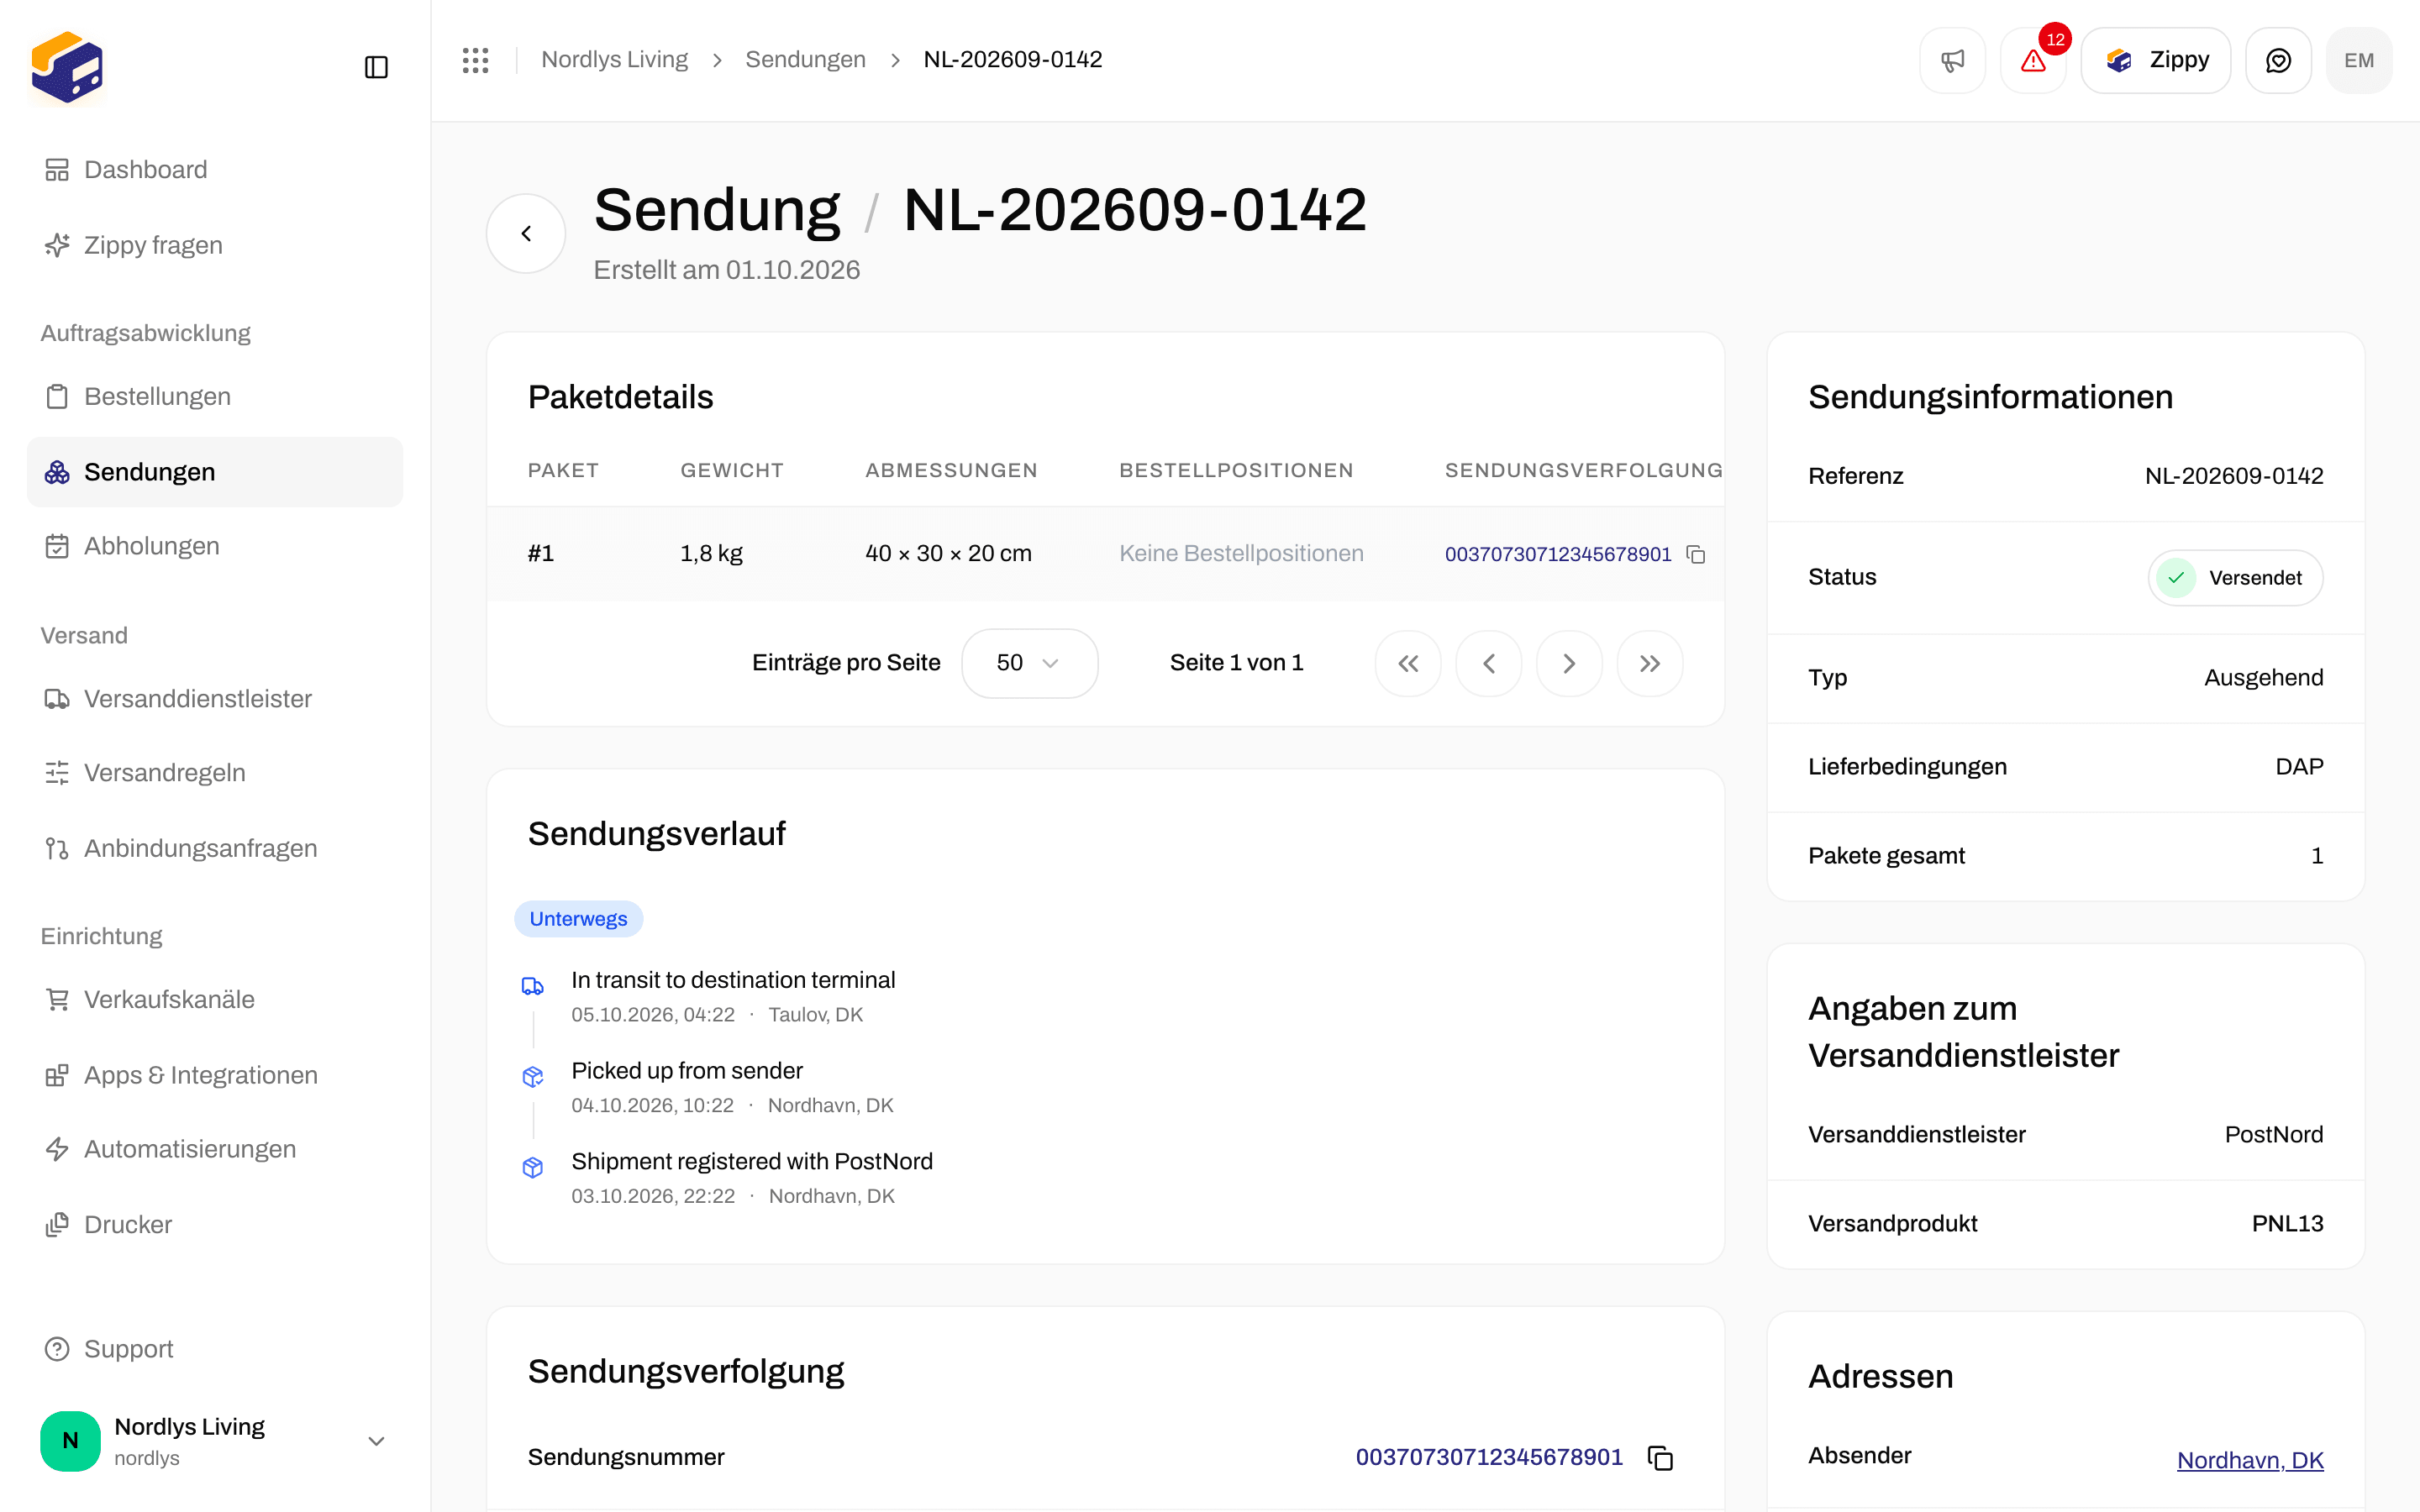Click the Lieferbedingungen value DAP
The height and width of the screenshot is (1512, 2420).
pyautogui.click(x=2299, y=767)
